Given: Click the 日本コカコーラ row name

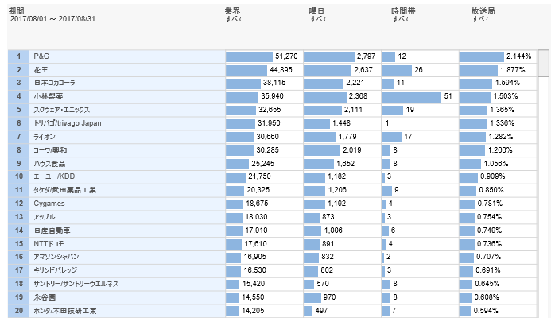Looking at the screenshot, I should click(x=54, y=83).
